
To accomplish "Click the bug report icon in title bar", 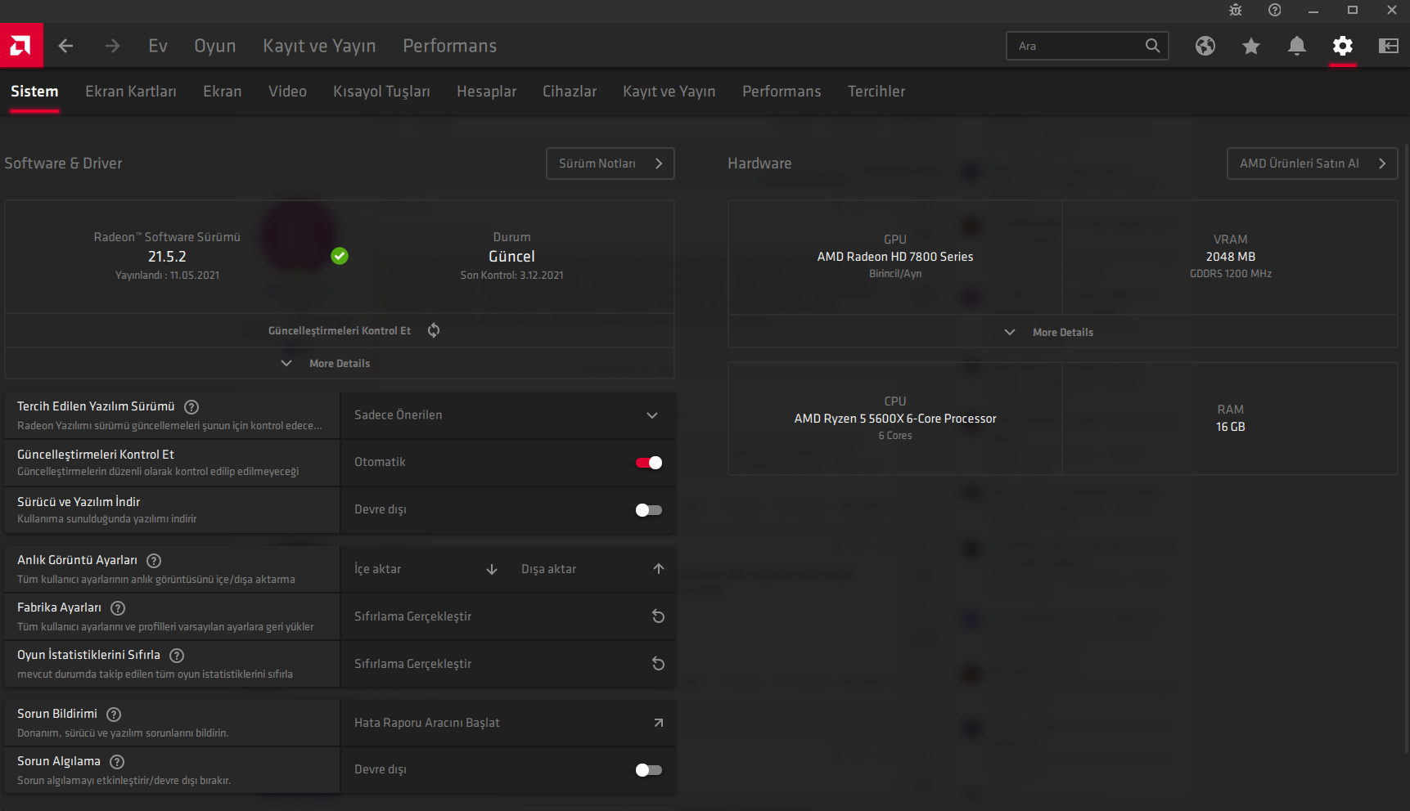I will 1235,11.
